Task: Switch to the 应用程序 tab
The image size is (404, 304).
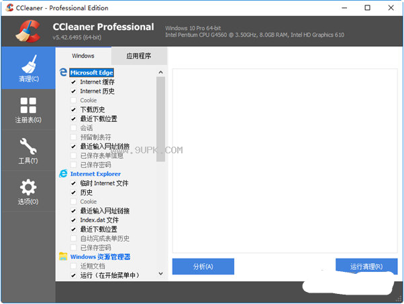Action: [x=139, y=56]
